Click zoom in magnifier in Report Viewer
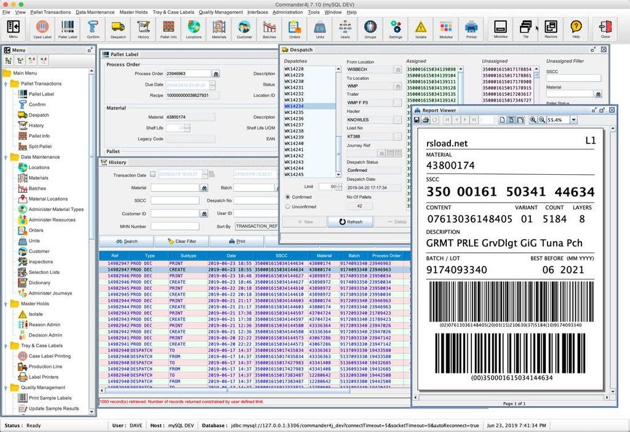Image resolution: width=630 pixels, height=432 pixels. coord(533,119)
